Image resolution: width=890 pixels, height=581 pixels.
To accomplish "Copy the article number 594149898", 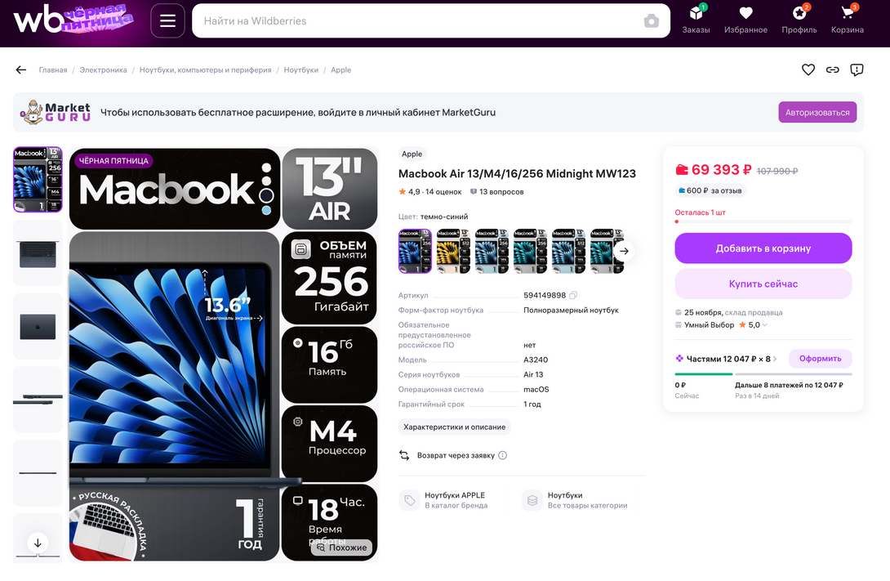I will (x=573, y=295).
